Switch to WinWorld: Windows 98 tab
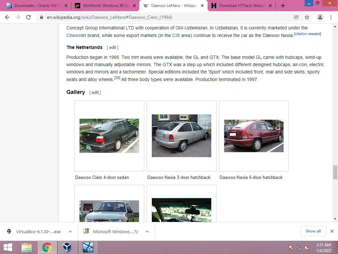Image resolution: width=338 pixels, height=254 pixels. (105, 6)
